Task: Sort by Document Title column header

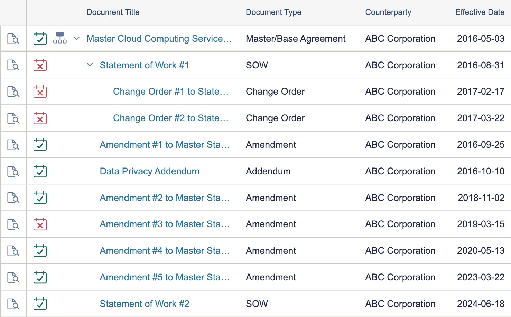Action: (113, 12)
